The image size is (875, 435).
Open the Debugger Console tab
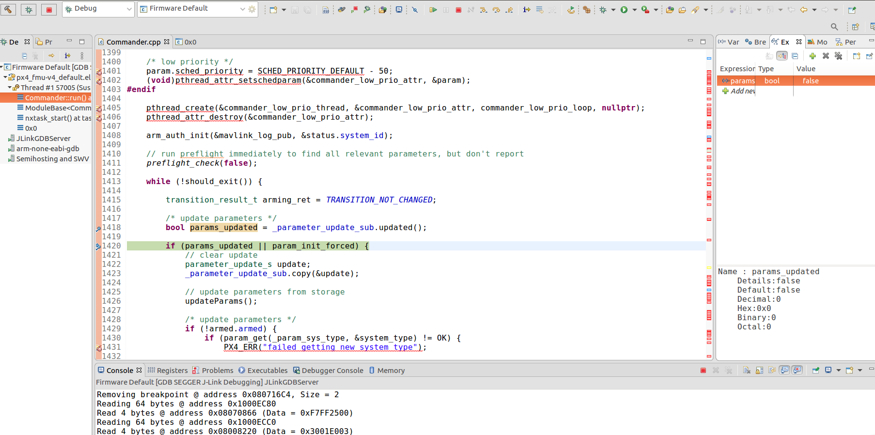click(x=328, y=371)
